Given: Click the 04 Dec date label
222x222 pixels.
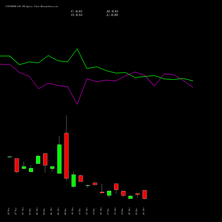Looking at the screenshot, I should coord(51,211).
